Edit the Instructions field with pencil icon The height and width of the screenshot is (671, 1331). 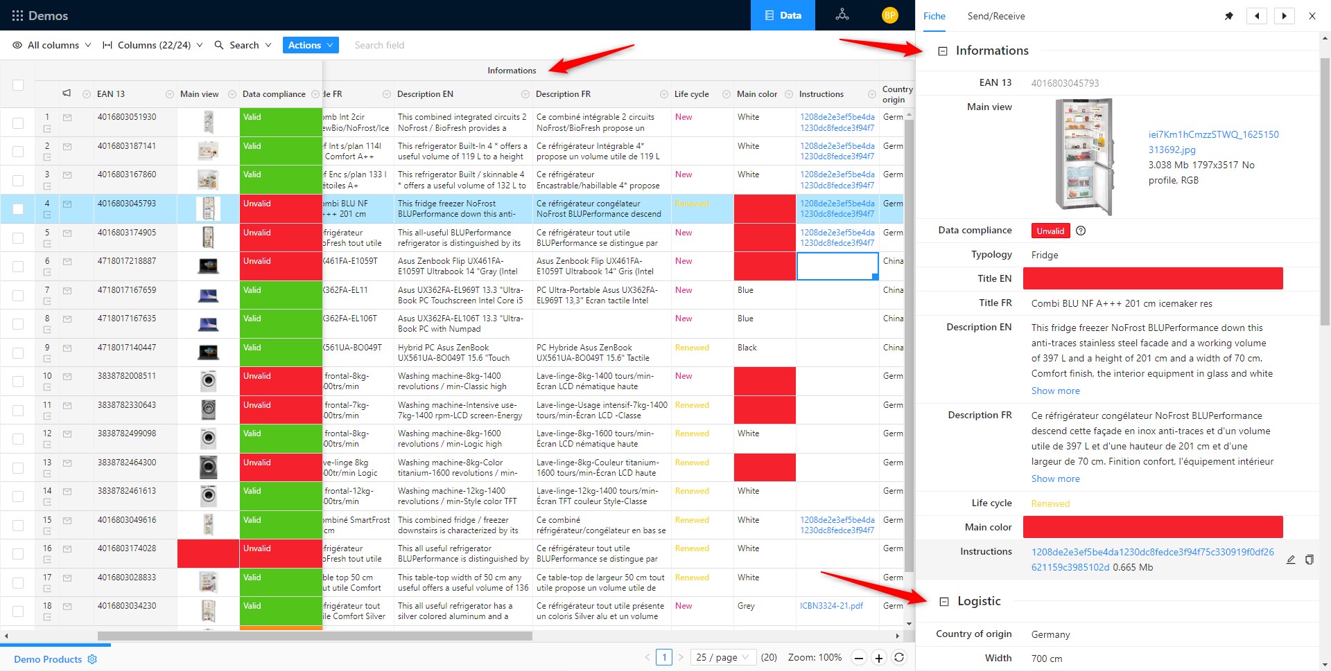(1291, 560)
